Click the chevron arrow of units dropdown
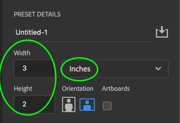 [x=158, y=69]
